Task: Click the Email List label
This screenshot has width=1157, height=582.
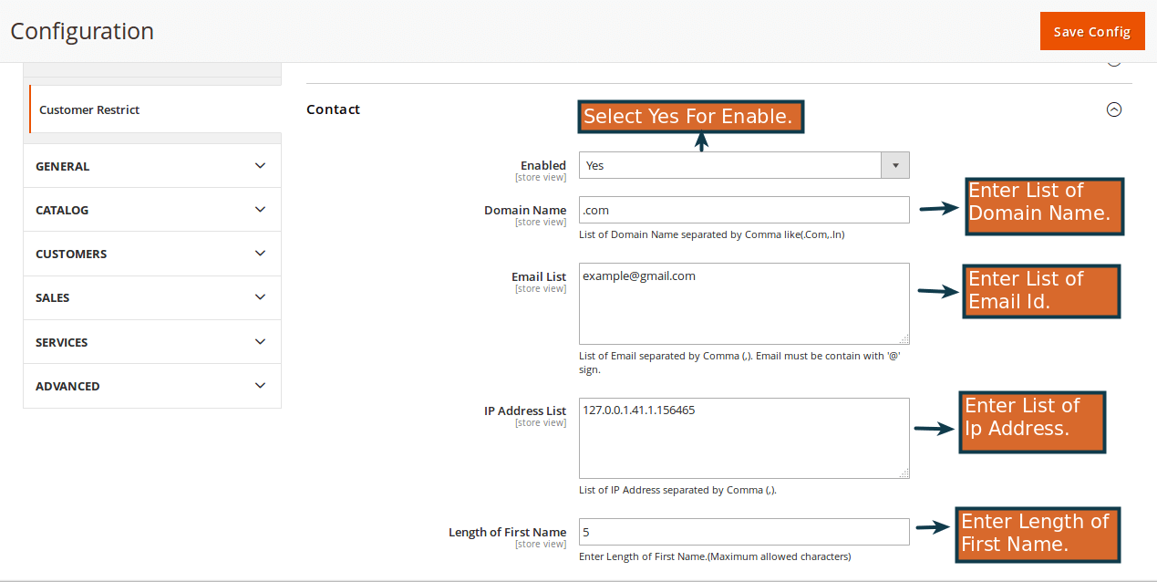Action: coord(539,276)
